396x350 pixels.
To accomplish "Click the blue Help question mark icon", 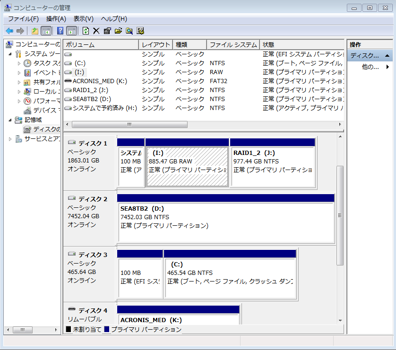I will click(60, 31).
